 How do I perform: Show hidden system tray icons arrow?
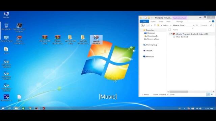[185, 109]
